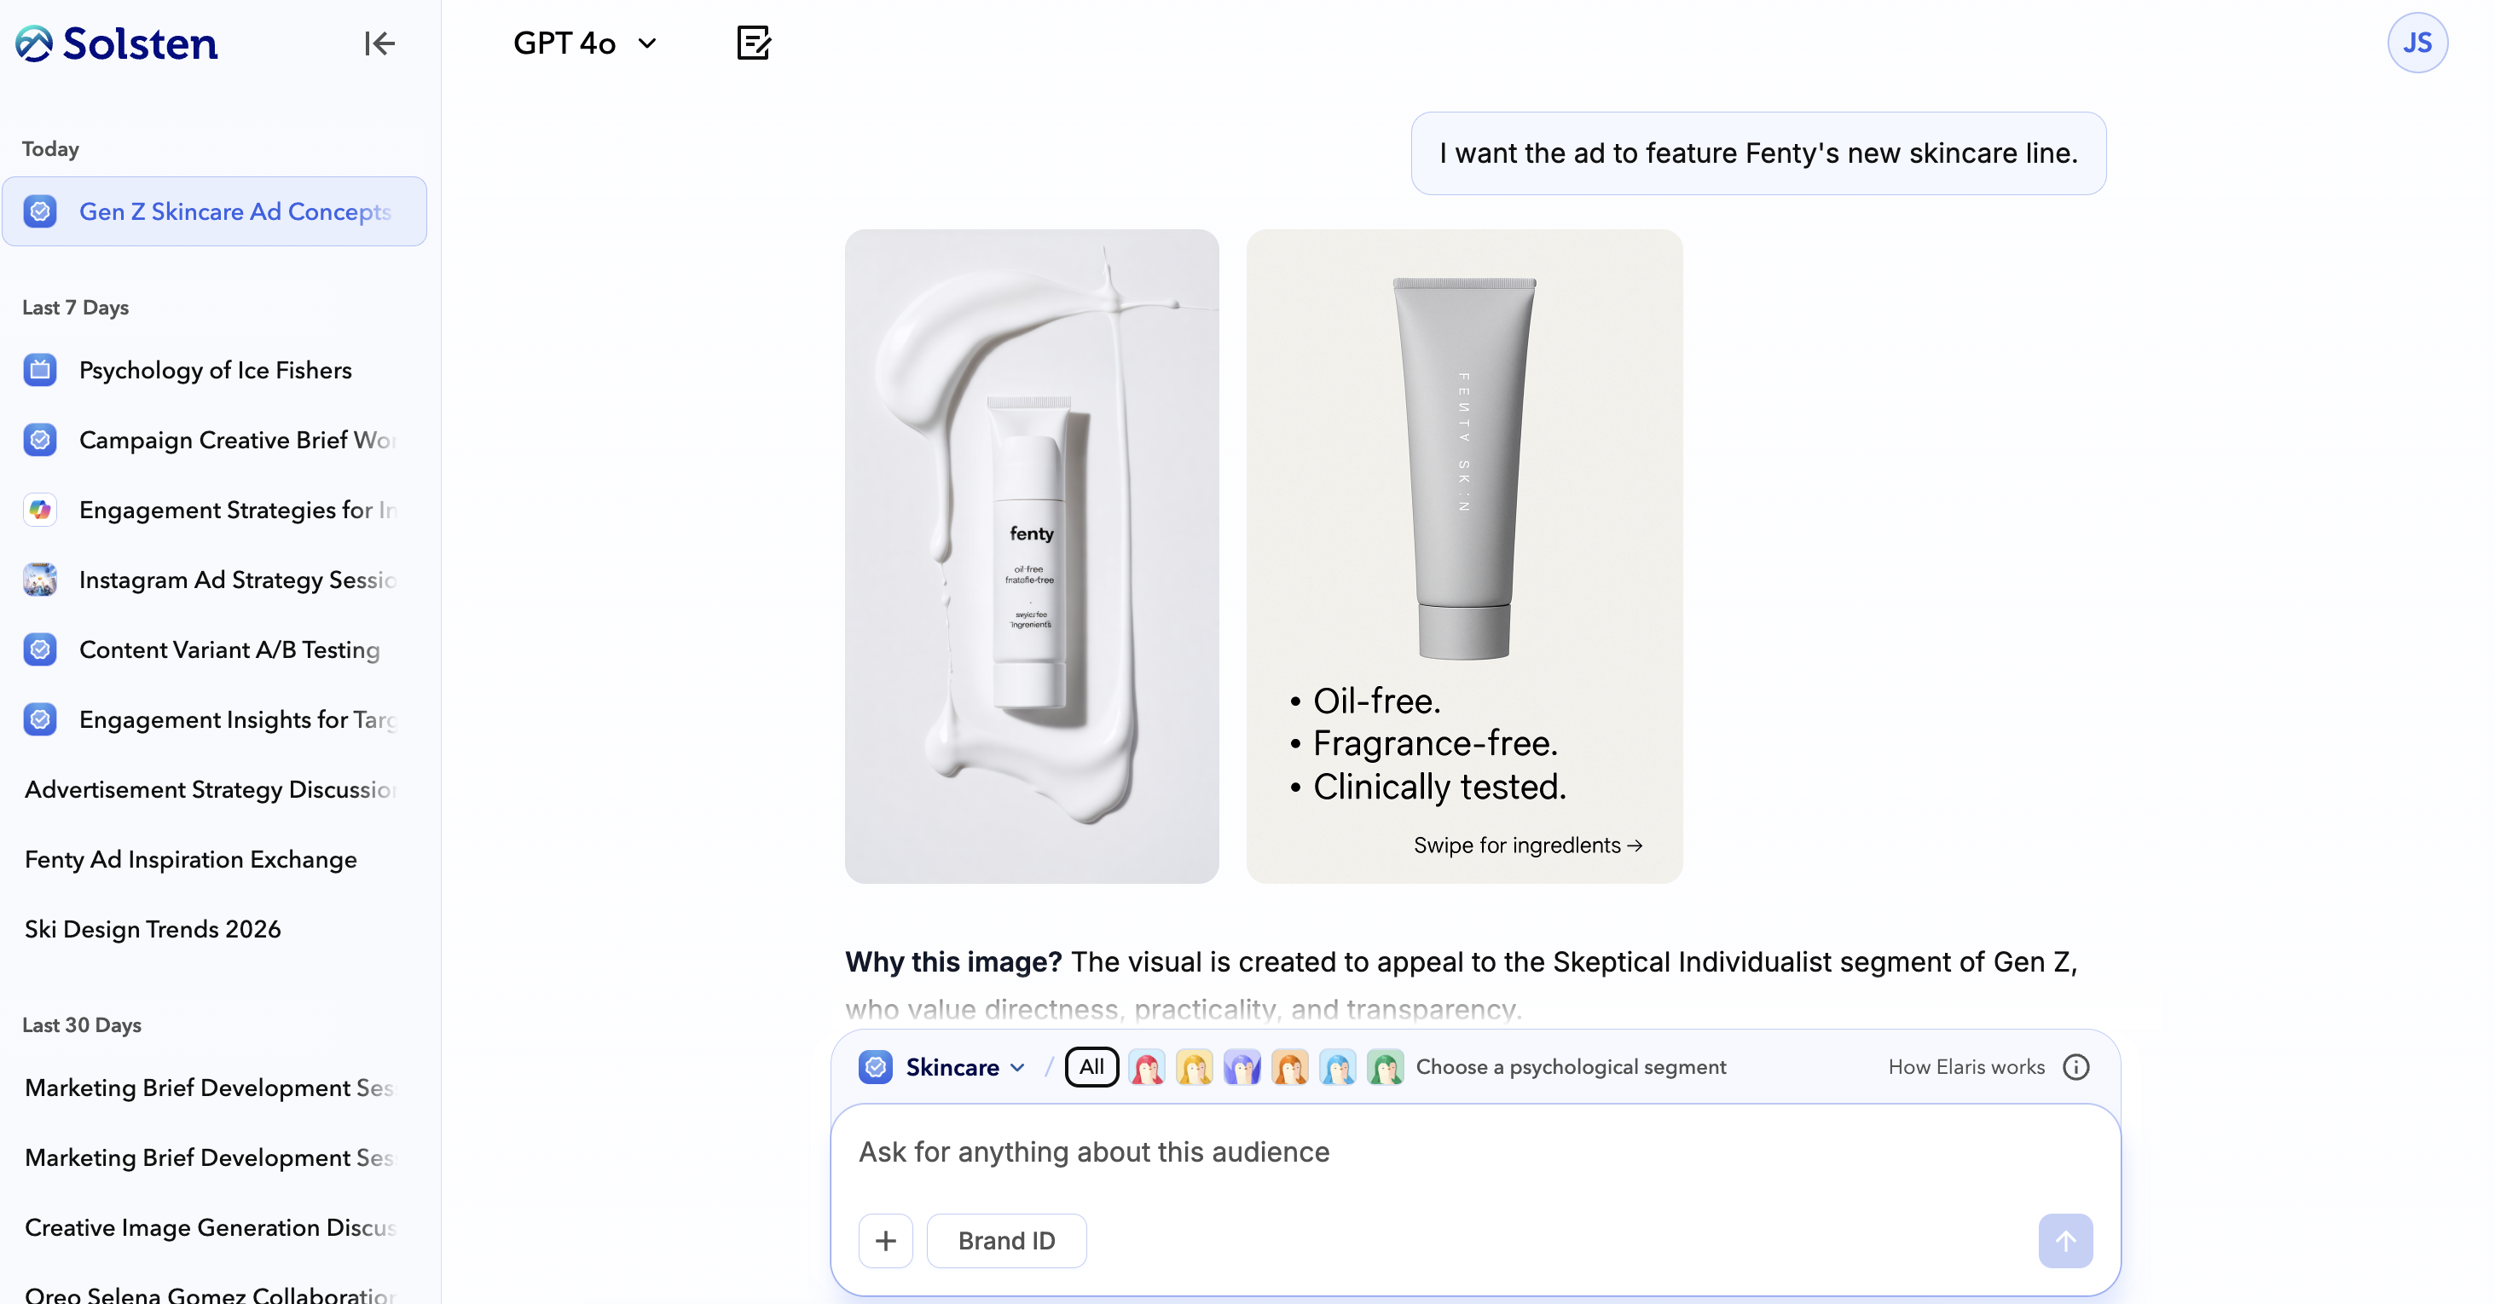This screenshot has width=2495, height=1304.
Task: Collapse the sidebar with the arrow icon
Action: coord(379,43)
